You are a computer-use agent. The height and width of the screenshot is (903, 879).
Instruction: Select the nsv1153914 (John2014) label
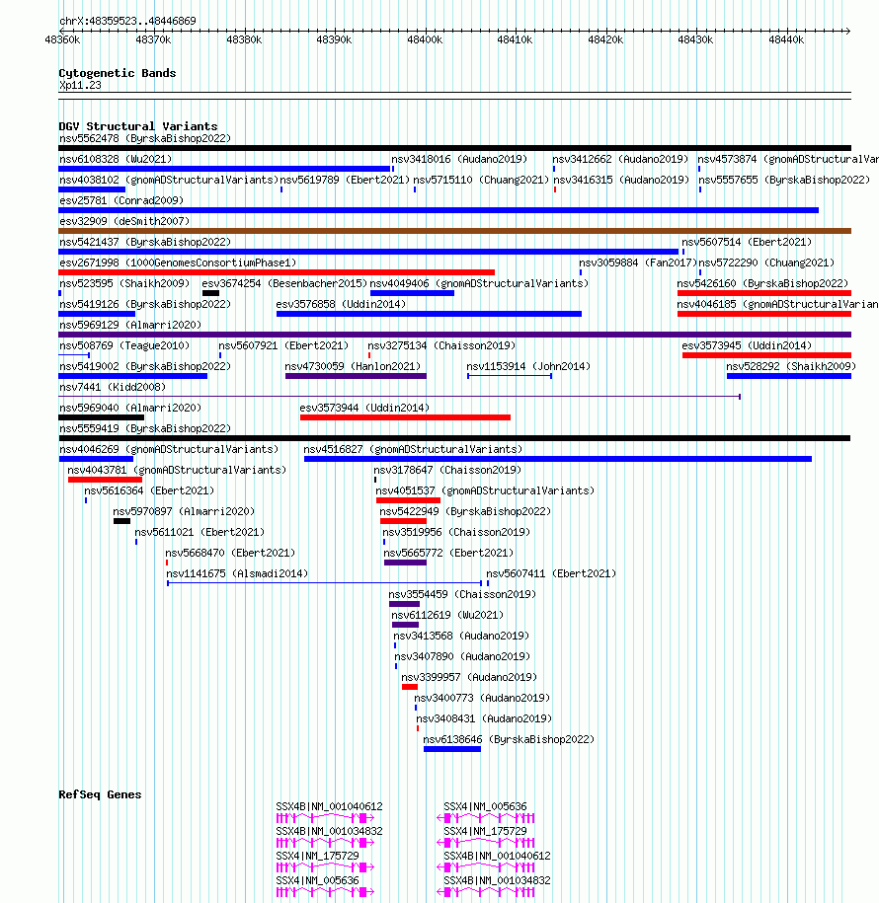click(528, 367)
